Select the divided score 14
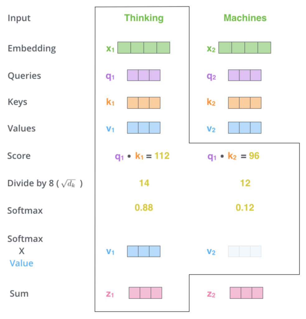 144,183
